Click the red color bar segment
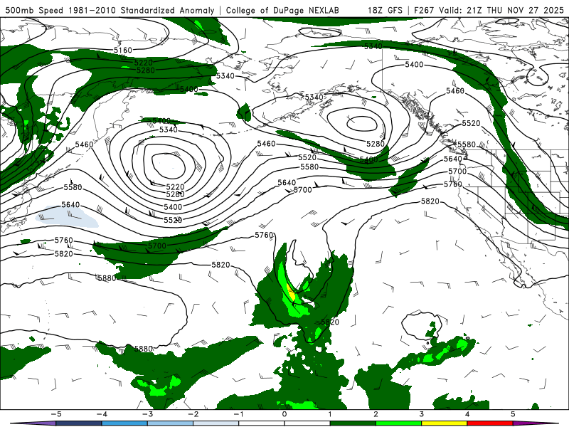This screenshot has height=427, width=569. pyautogui.click(x=490, y=423)
